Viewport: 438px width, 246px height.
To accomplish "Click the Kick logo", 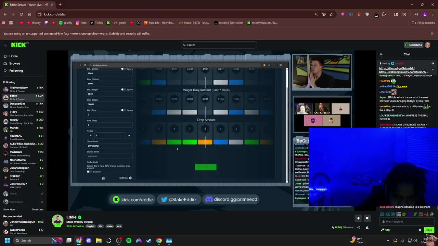I will point(20,45).
